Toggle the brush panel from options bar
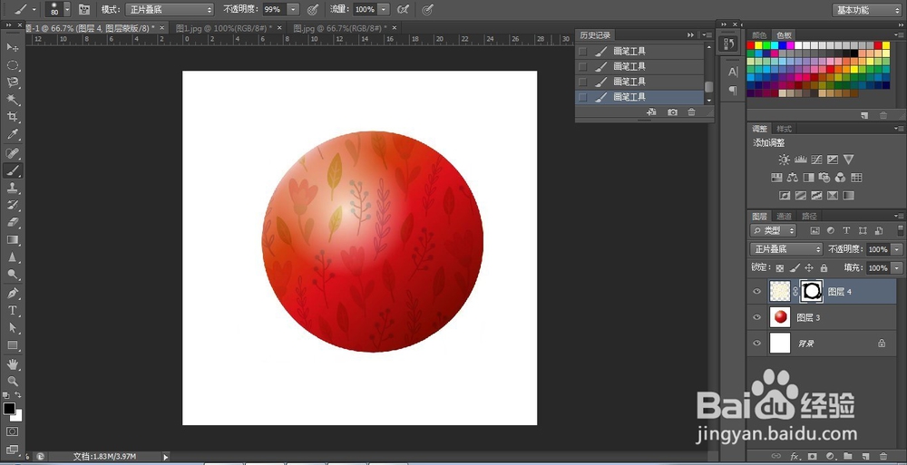907x465 pixels. 84,9
